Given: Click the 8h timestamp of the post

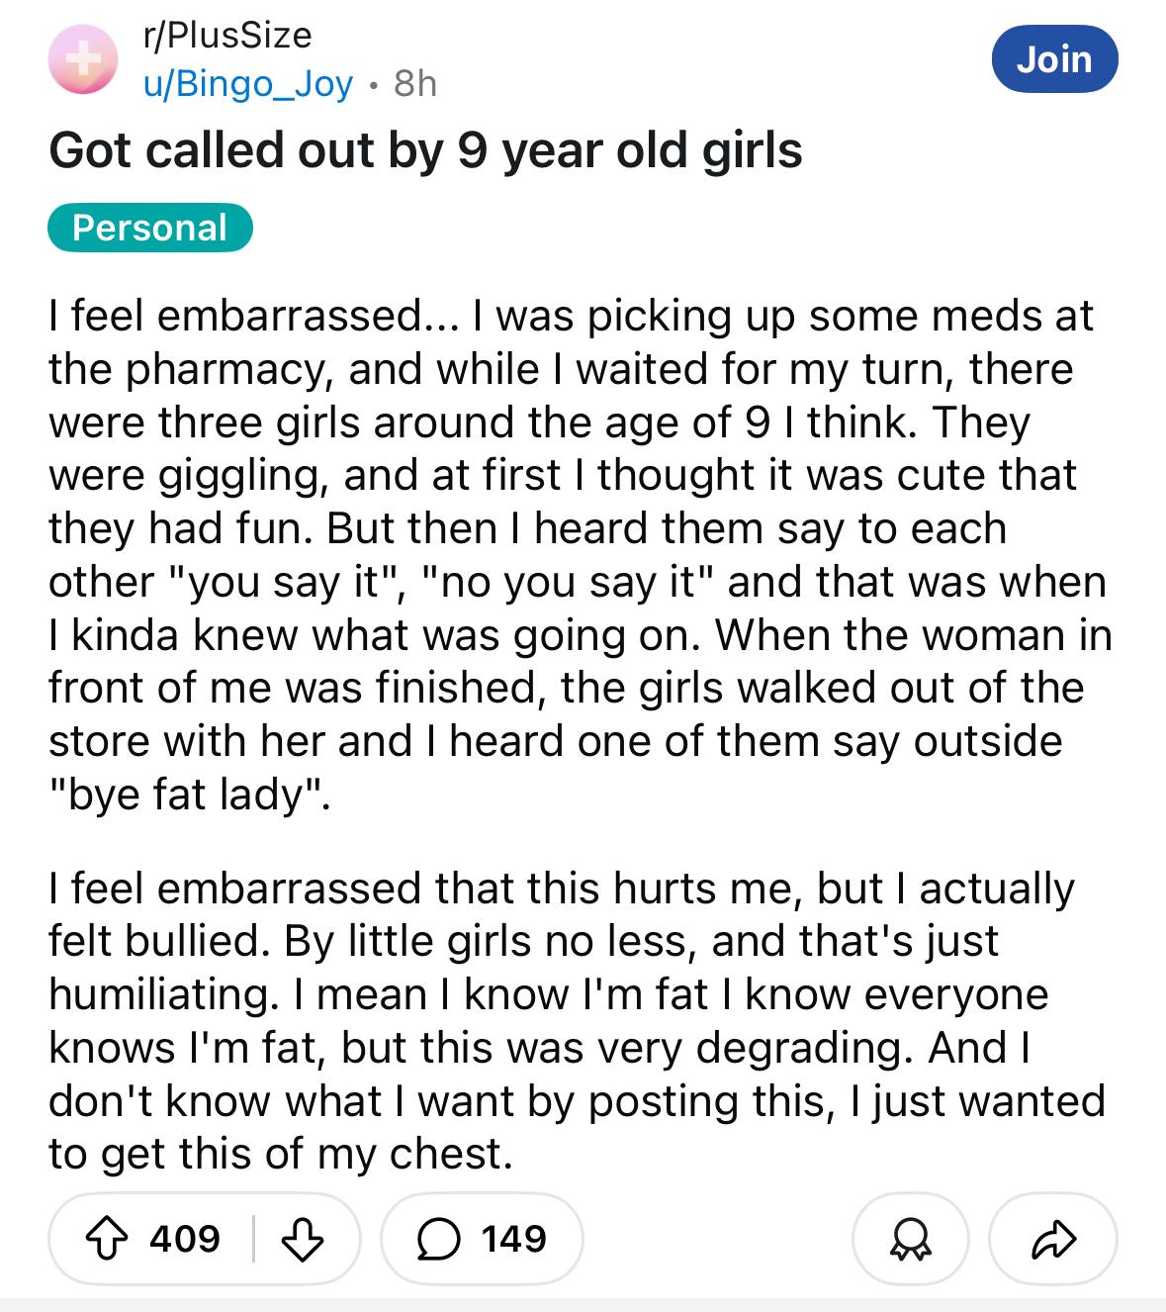Looking at the screenshot, I should pos(415,84).
